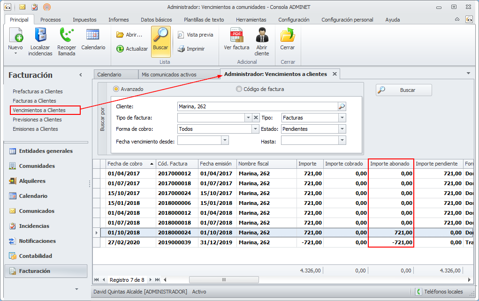Open Facturas a Clientes link
Screen dimensions: 479x301
(34, 101)
